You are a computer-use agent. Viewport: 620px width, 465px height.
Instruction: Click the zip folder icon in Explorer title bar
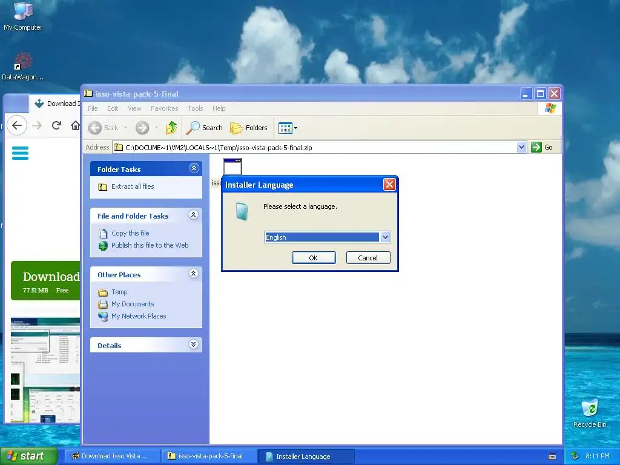pos(88,93)
